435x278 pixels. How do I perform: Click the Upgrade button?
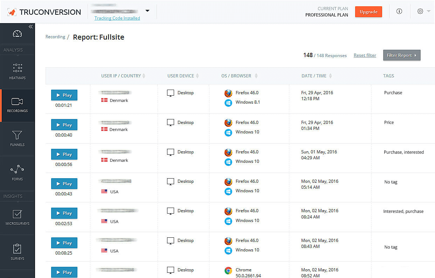click(x=368, y=12)
